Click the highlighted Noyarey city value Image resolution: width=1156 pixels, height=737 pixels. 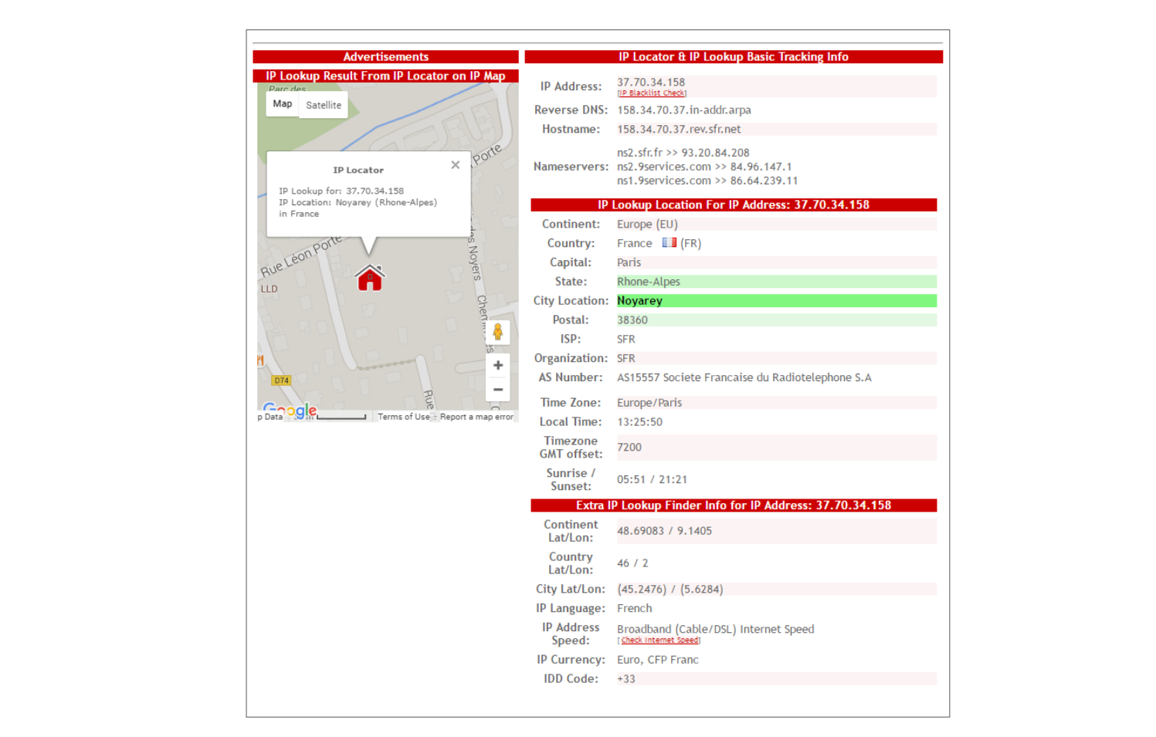tap(639, 301)
